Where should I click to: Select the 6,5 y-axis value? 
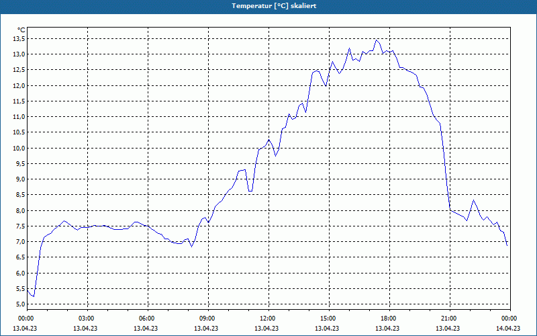21,257
